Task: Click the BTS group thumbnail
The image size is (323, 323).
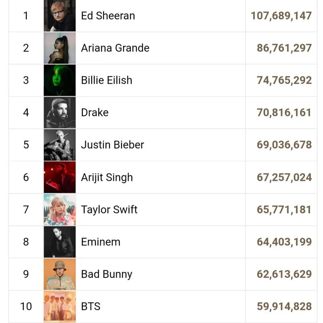Action: tap(59, 306)
